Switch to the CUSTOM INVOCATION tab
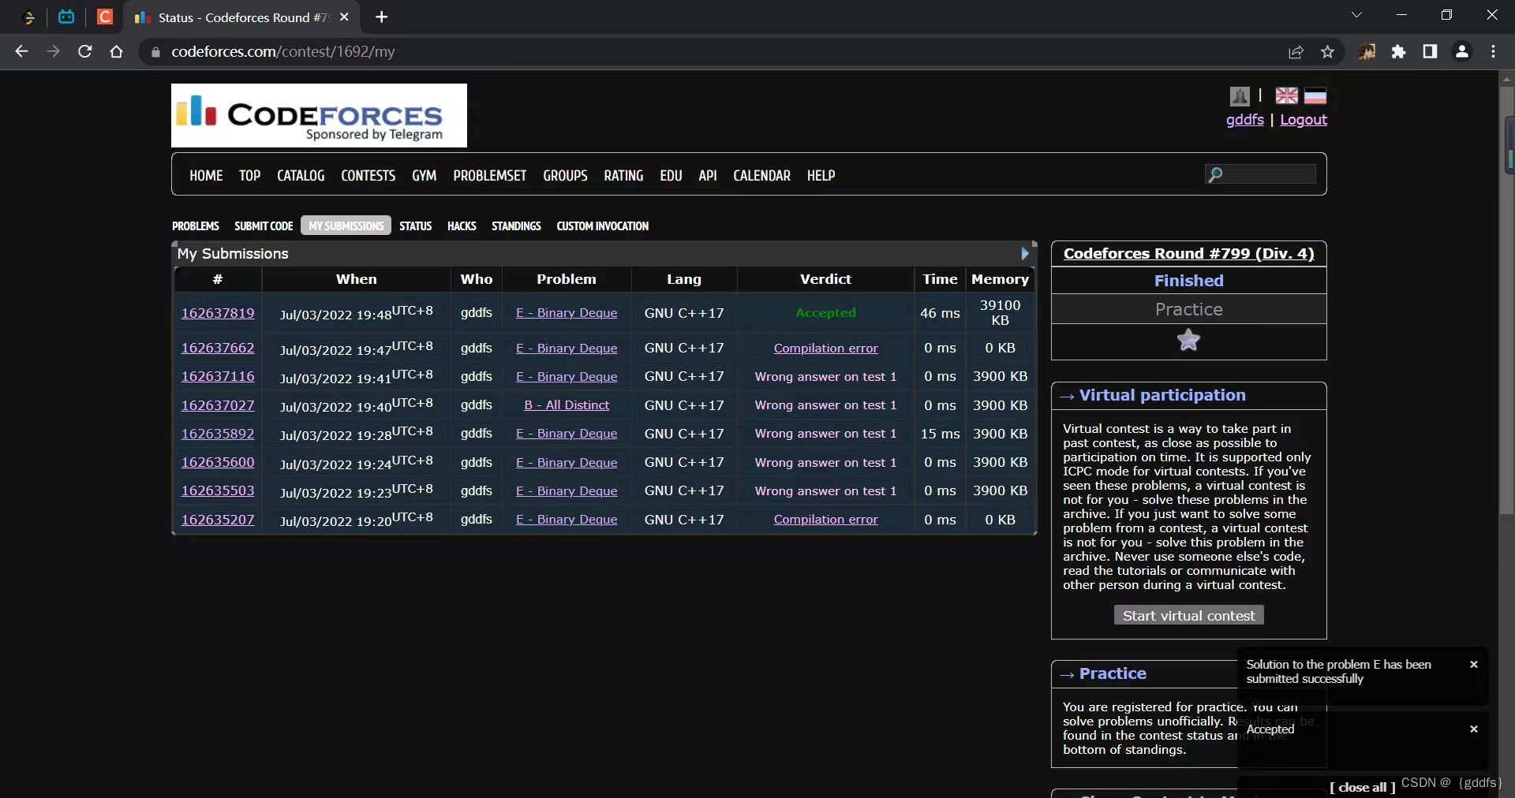The height and width of the screenshot is (798, 1515). point(602,226)
